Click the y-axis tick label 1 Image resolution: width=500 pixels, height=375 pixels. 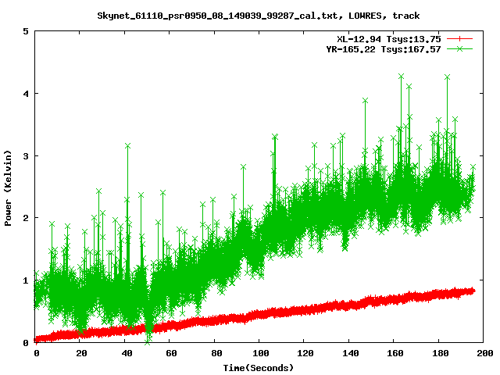[26, 280]
